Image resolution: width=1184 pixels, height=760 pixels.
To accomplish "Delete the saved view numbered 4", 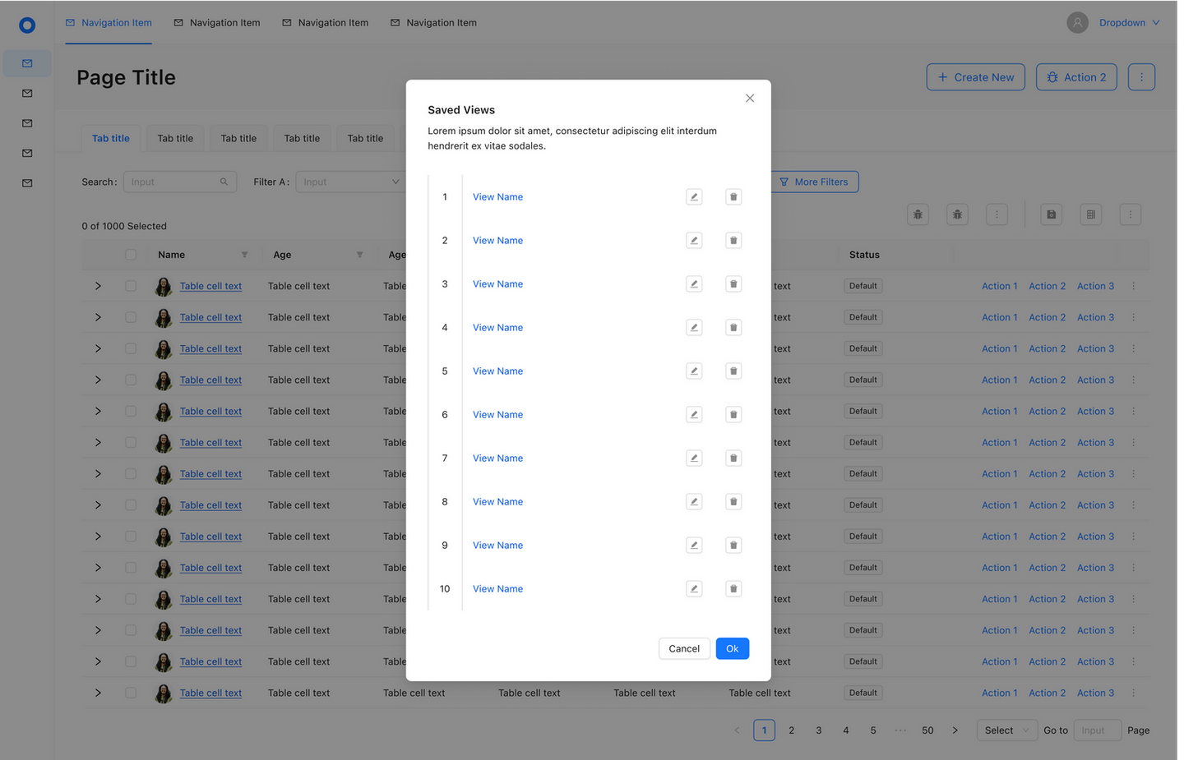I will (733, 328).
